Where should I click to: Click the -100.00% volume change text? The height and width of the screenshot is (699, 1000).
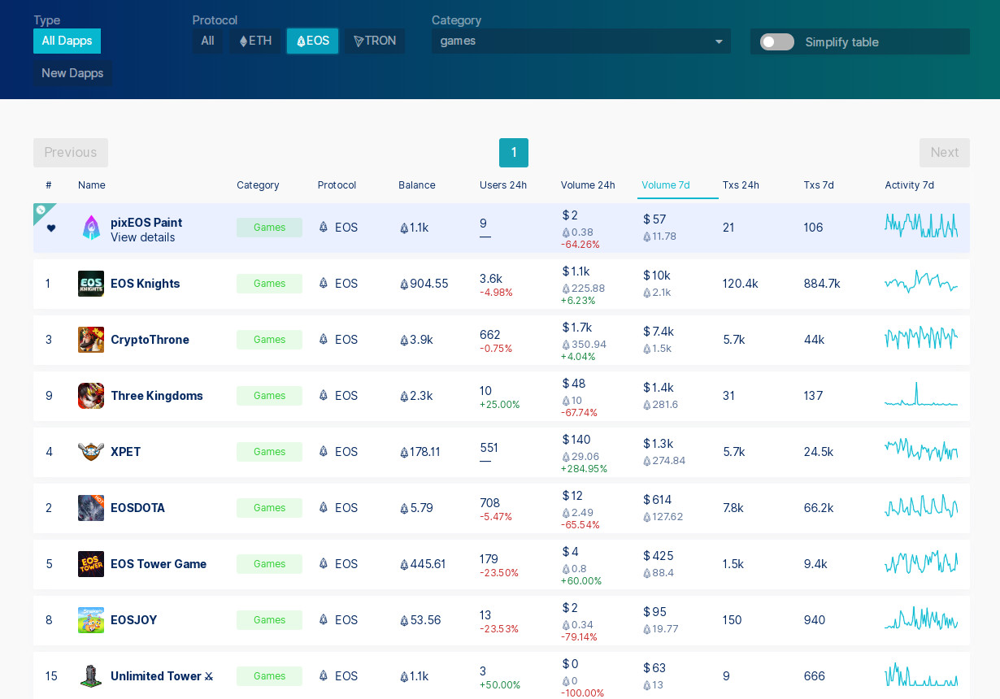582,693
